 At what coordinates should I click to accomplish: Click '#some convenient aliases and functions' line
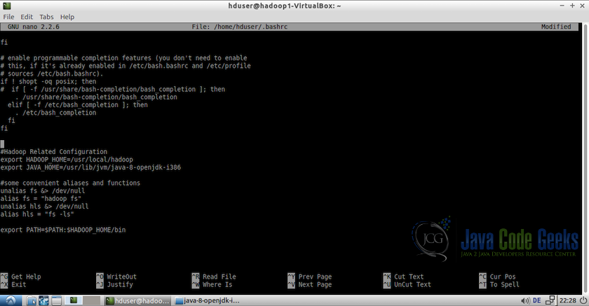coord(70,183)
